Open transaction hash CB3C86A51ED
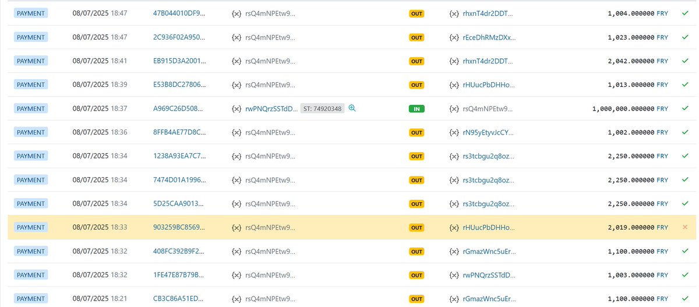 click(x=179, y=299)
